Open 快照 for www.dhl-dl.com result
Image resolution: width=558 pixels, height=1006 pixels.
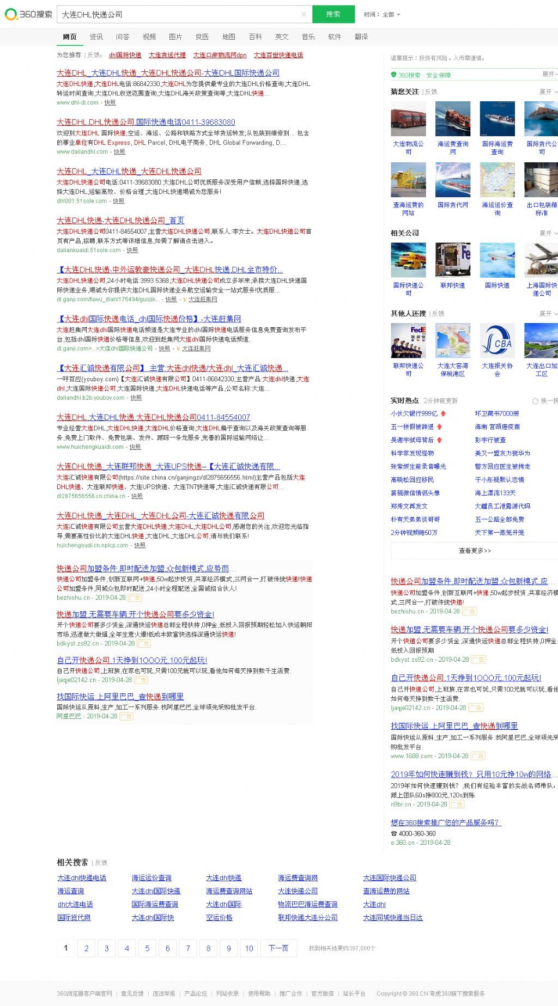tap(110, 102)
